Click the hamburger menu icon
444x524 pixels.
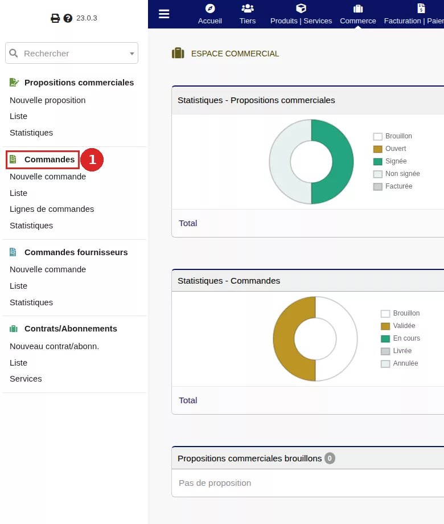(164, 14)
